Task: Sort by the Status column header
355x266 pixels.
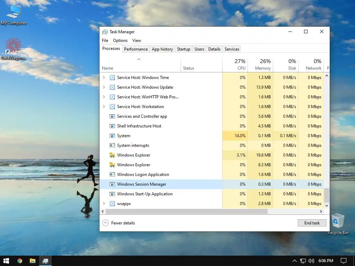Action: point(201,65)
